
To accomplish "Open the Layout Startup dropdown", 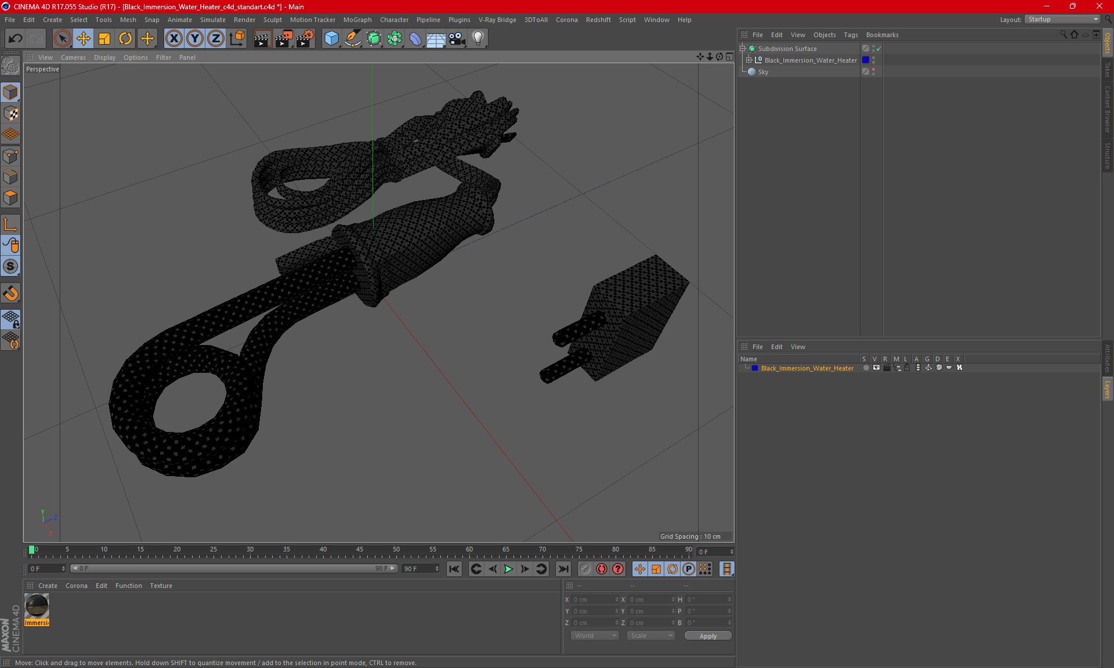I will (x=1062, y=19).
